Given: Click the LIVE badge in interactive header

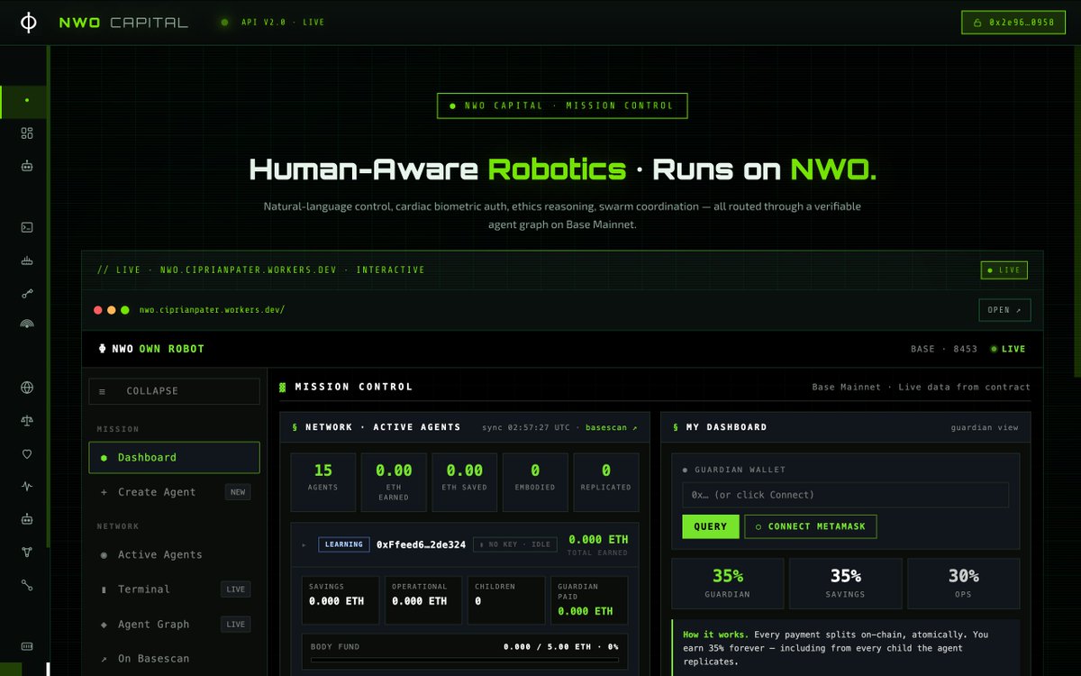Looking at the screenshot, I should pyautogui.click(x=1004, y=270).
